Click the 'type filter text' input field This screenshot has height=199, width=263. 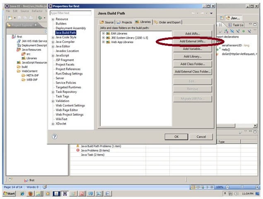point(70,13)
